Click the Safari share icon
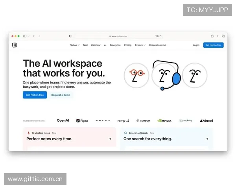This screenshot has width=236, height=189. pos(212,36)
